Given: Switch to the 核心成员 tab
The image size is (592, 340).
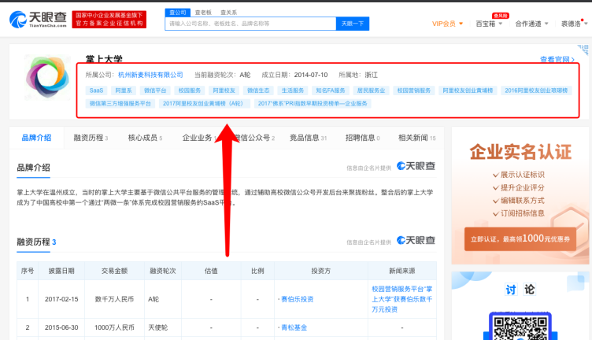Looking at the screenshot, I should pos(145,138).
